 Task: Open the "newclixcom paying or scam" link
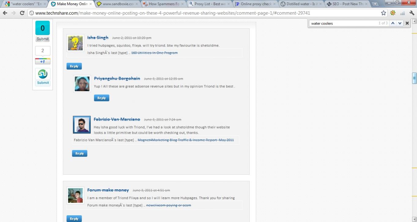click(168, 205)
